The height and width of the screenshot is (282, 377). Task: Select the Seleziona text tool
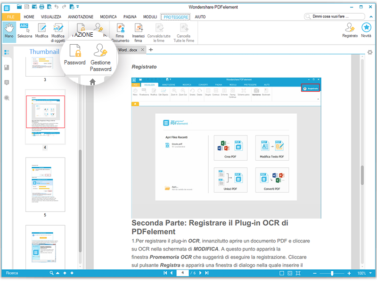click(25, 31)
